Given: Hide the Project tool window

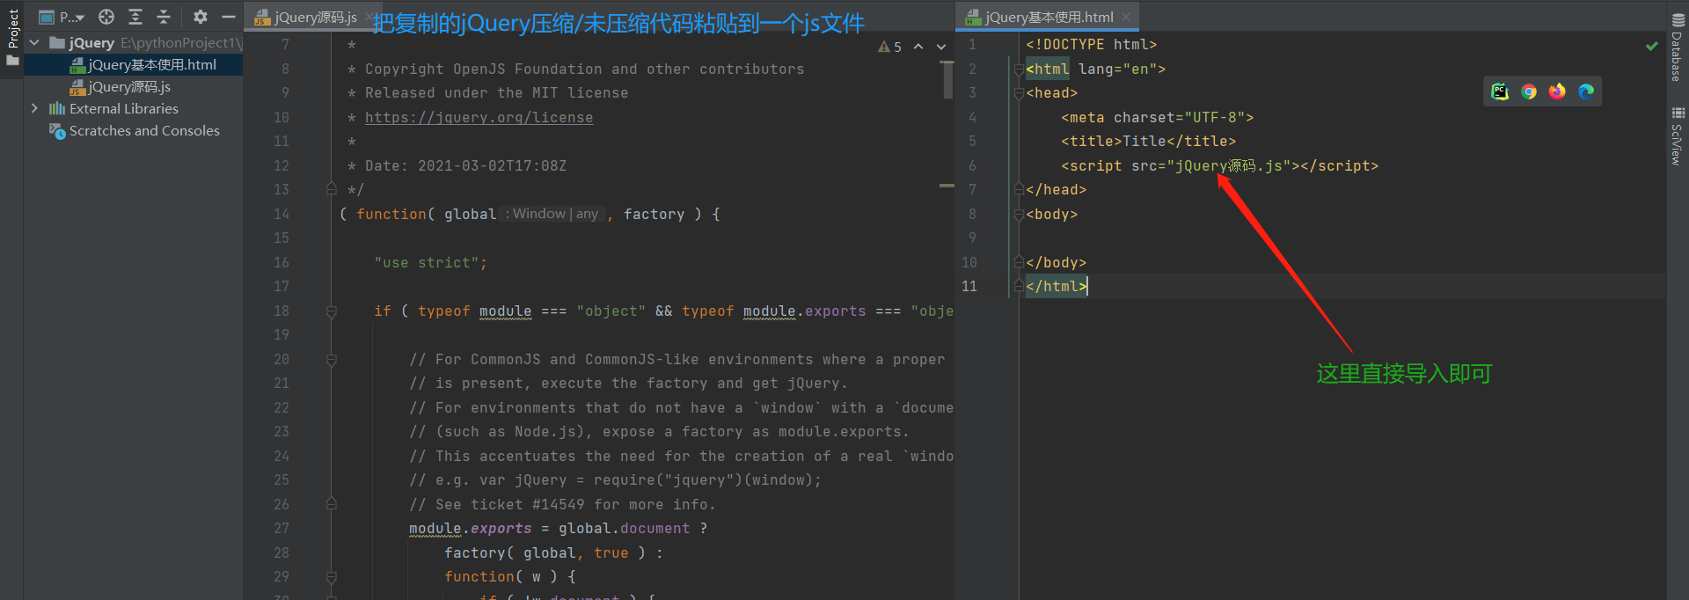Looking at the screenshot, I should (x=229, y=17).
